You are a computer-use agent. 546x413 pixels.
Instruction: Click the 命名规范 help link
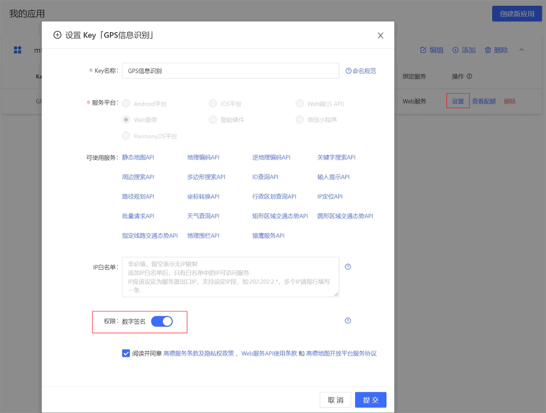pyautogui.click(x=361, y=71)
